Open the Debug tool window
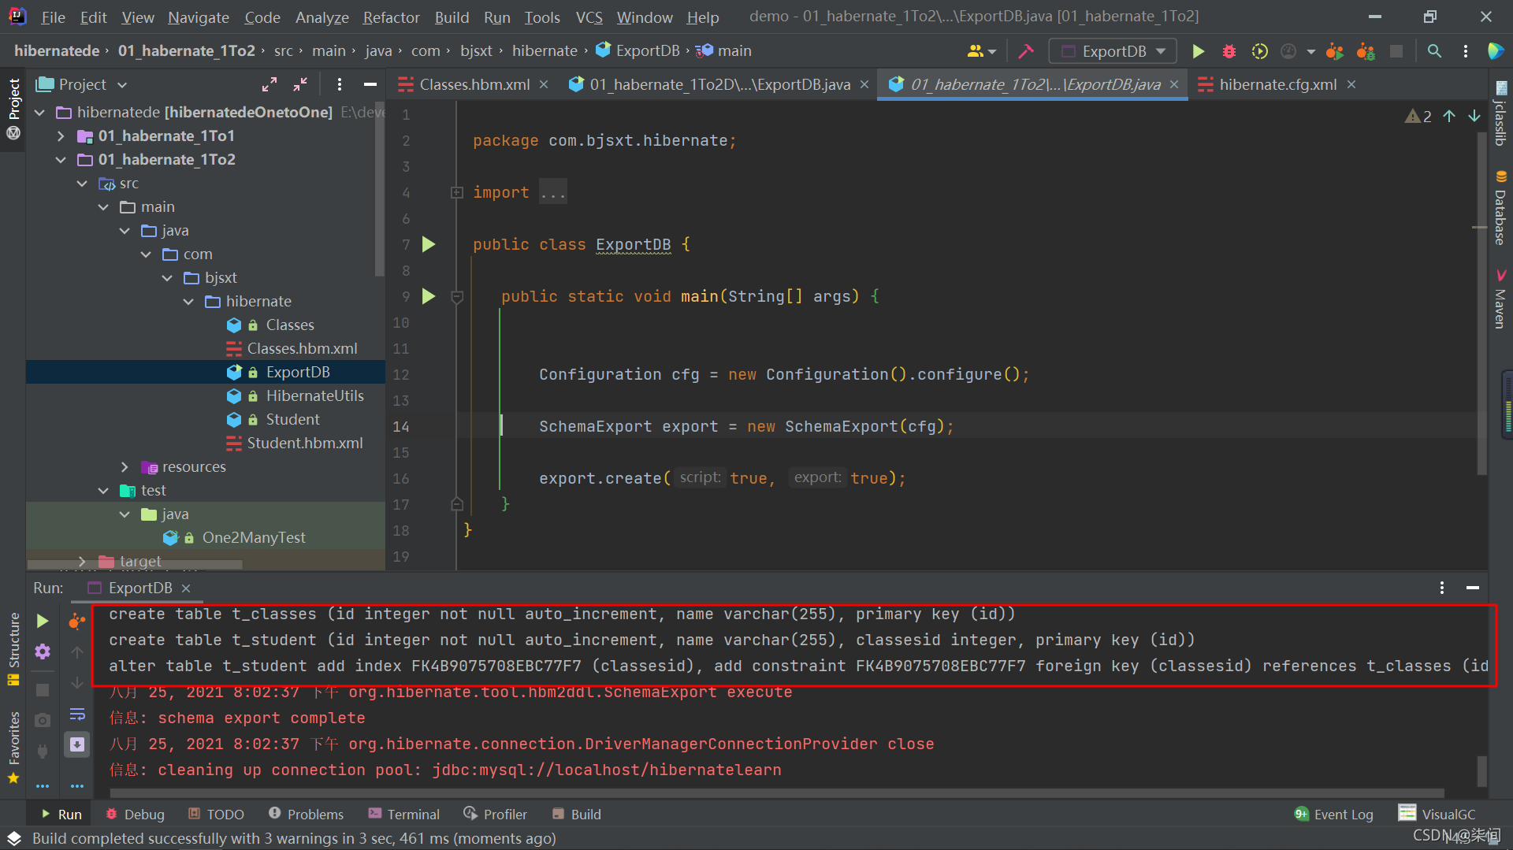The image size is (1513, 850). click(136, 814)
